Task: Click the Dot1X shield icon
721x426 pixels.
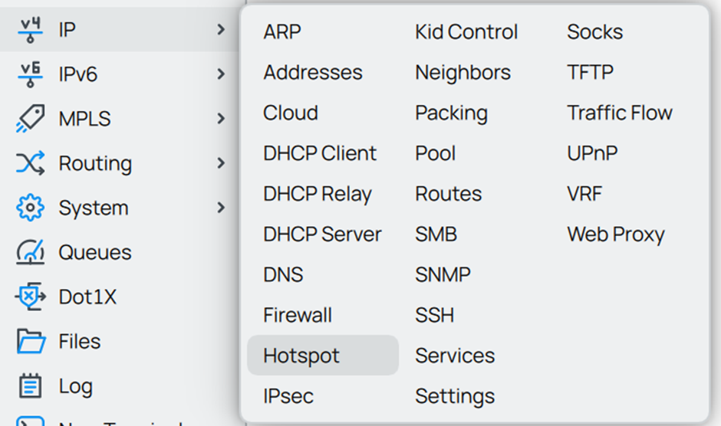Action: coord(31,297)
